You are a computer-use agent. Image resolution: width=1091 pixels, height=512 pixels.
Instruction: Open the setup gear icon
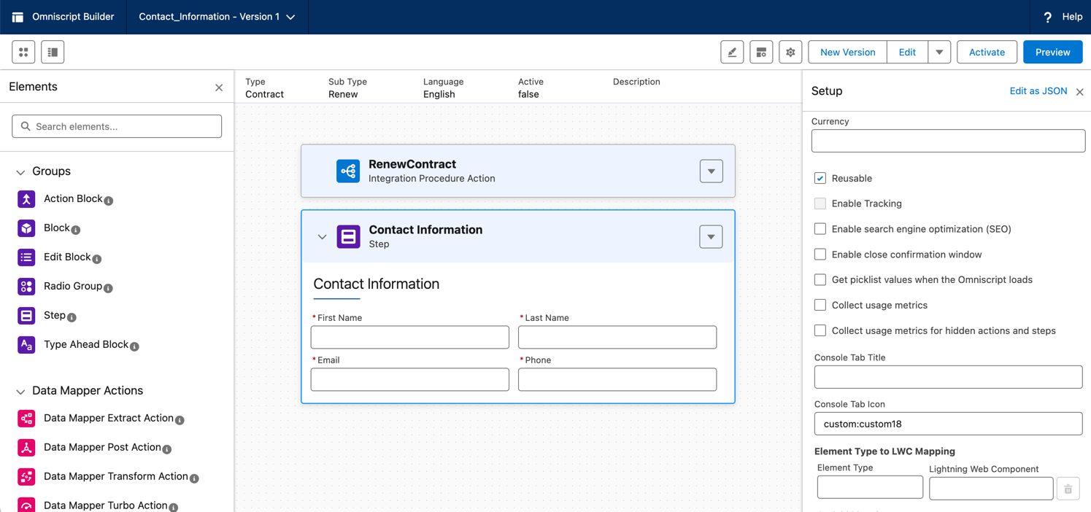point(790,53)
